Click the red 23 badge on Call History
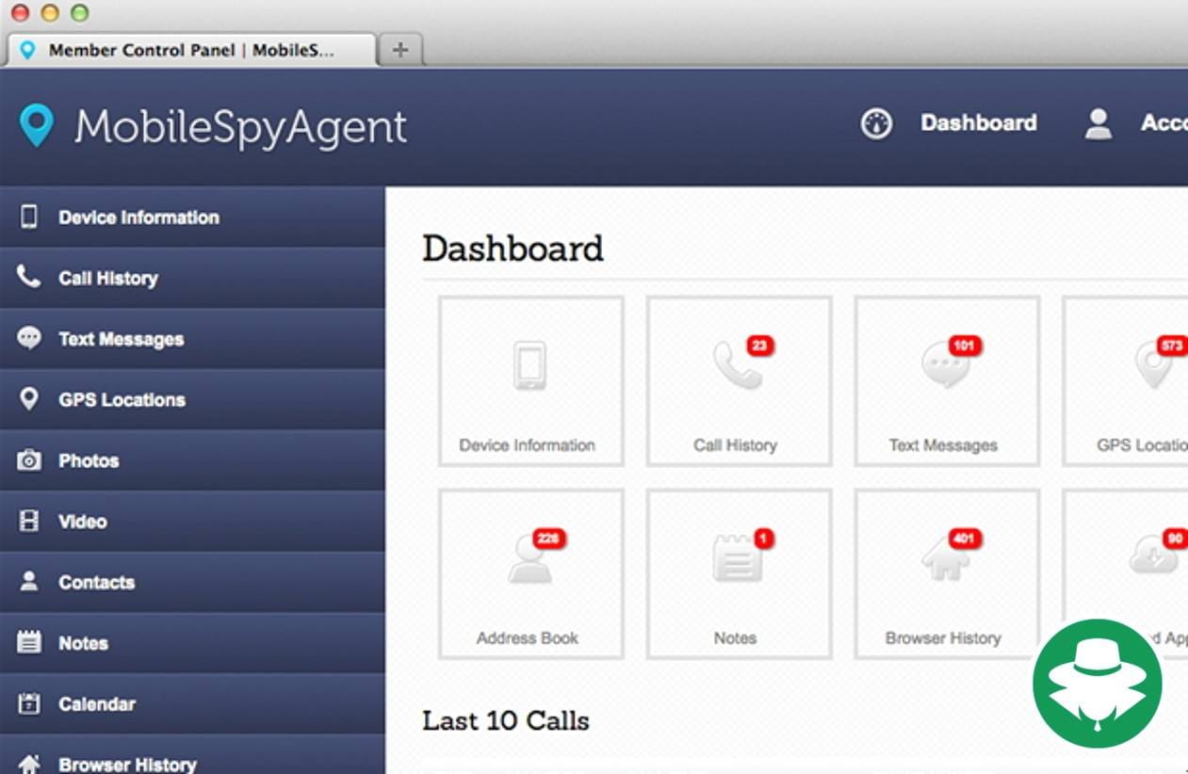Viewport: 1188px width, 774px height. [x=759, y=347]
